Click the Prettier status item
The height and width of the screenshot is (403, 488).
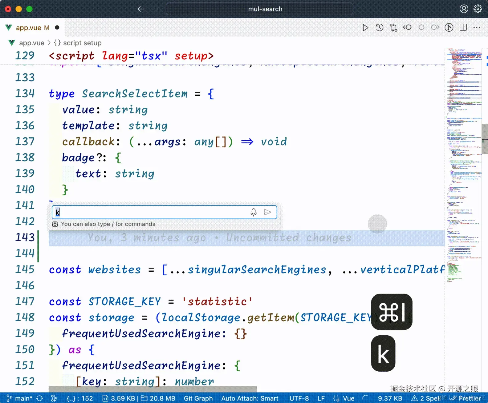click(466, 398)
